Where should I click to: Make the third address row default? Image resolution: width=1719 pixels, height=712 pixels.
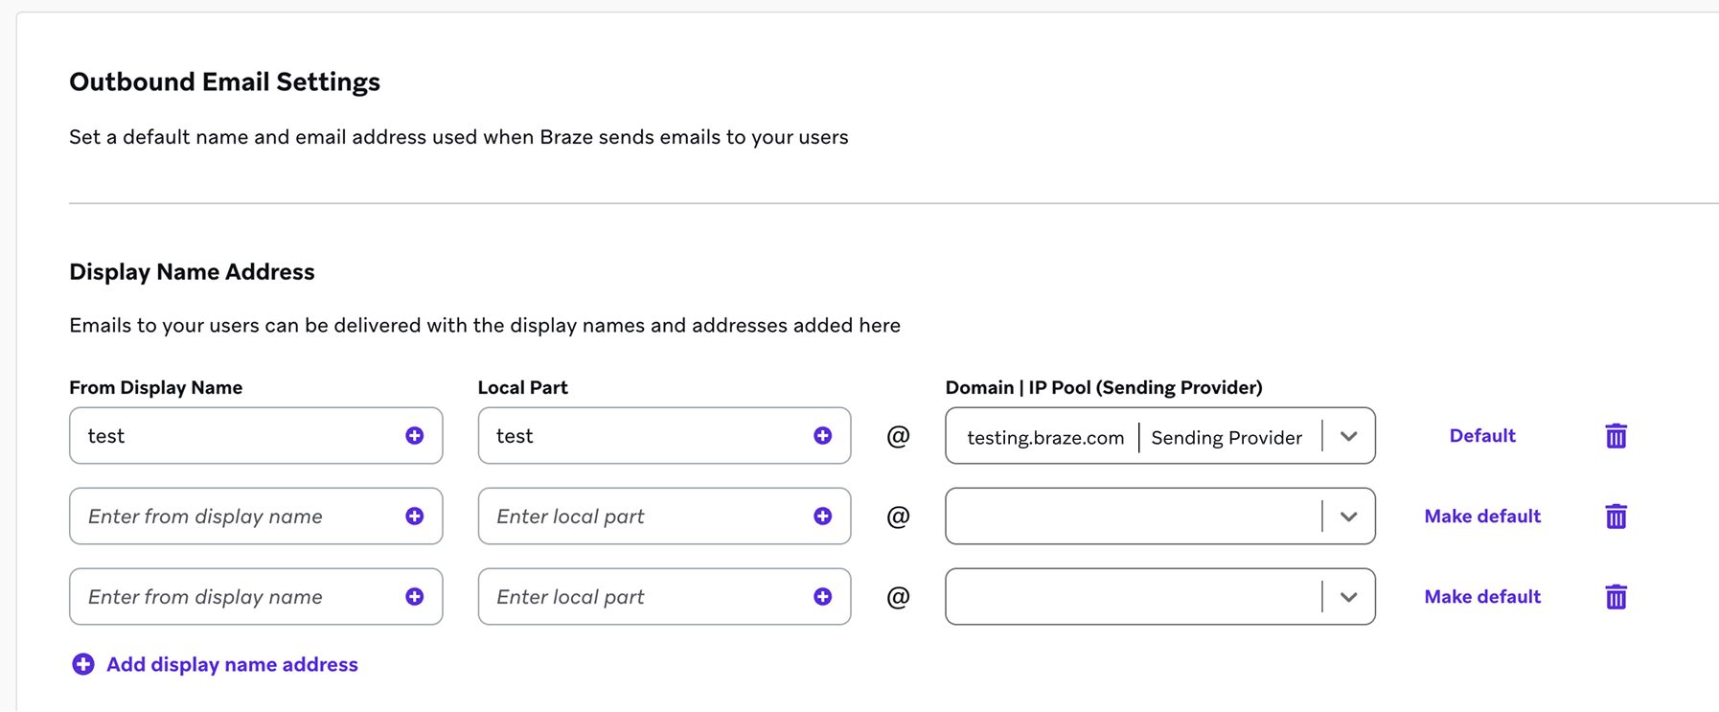click(1482, 597)
